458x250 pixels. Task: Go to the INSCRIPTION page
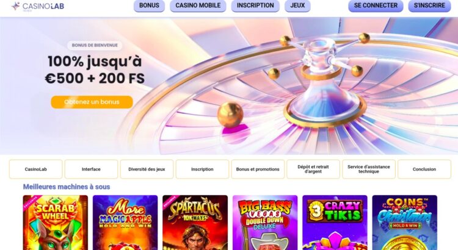pyautogui.click(x=255, y=5)
